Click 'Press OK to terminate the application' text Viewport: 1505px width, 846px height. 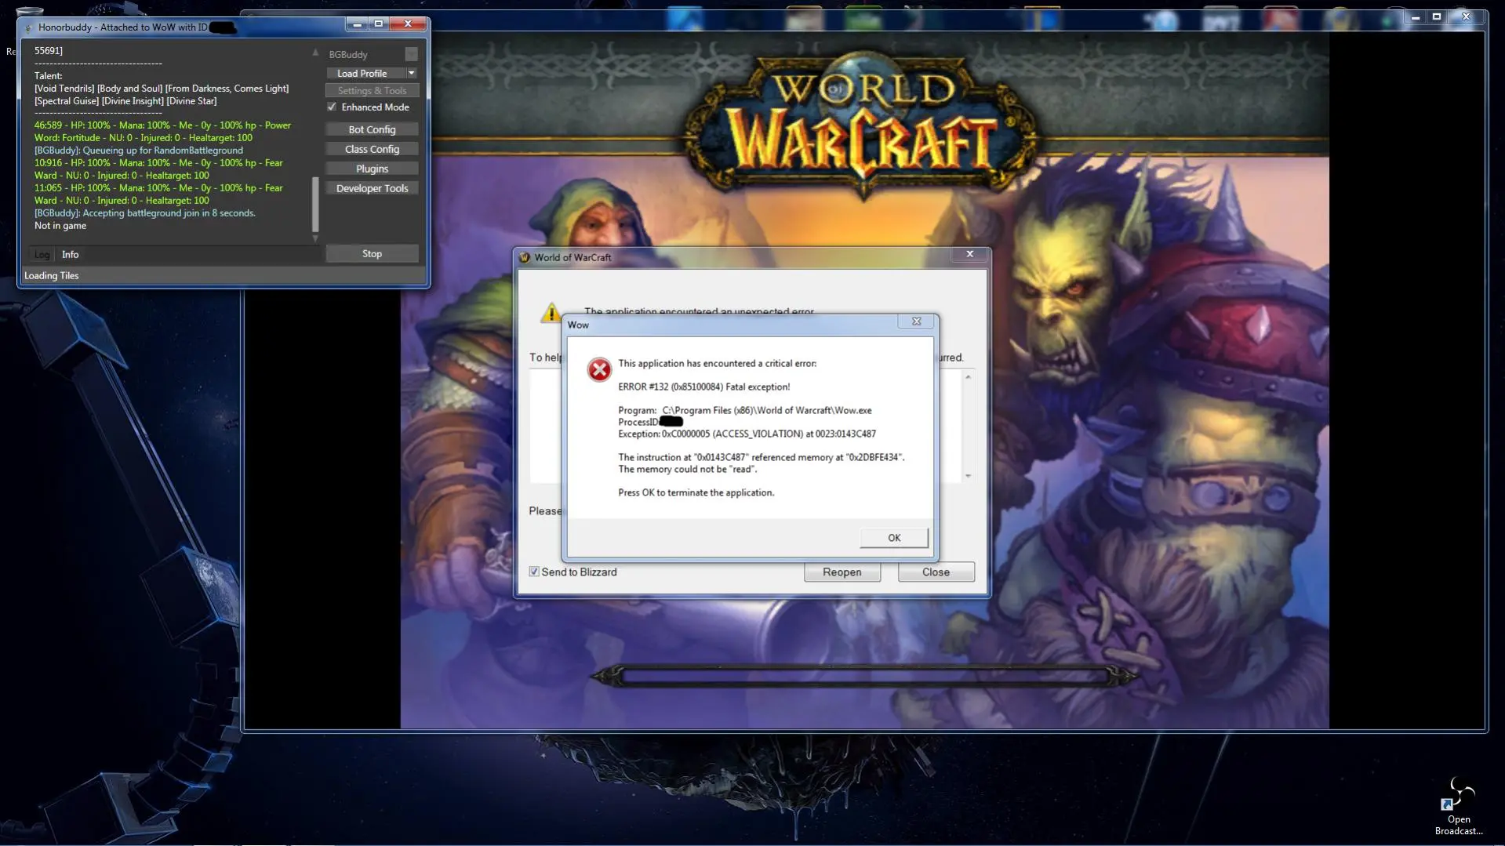click(x=696, y=492)
